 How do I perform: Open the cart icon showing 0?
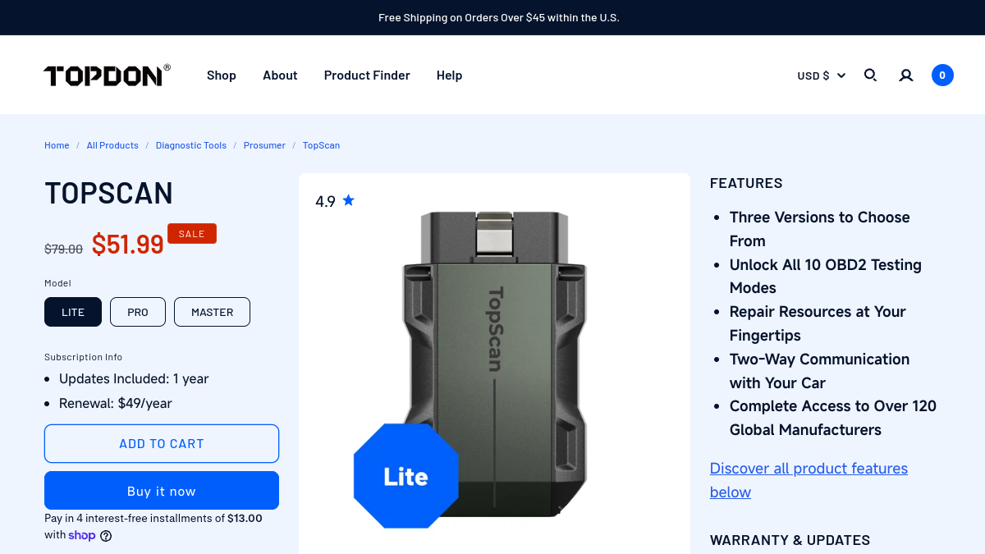[x=942, y=76]
